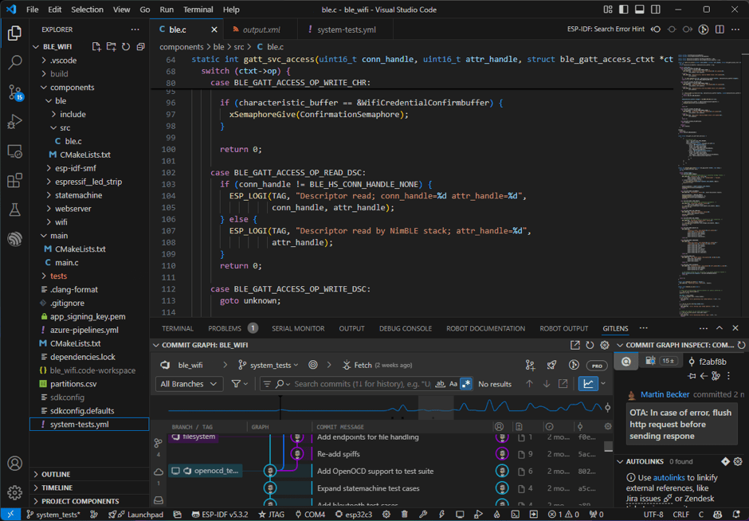Open Remote Explorer in activity bar
This screenshot has height=521, width=749.
(15, 151)
